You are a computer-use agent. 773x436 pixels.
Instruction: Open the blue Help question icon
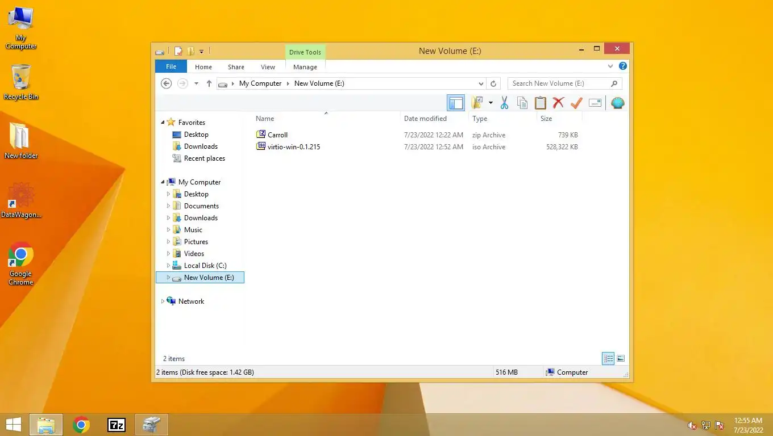coord(622,66)
